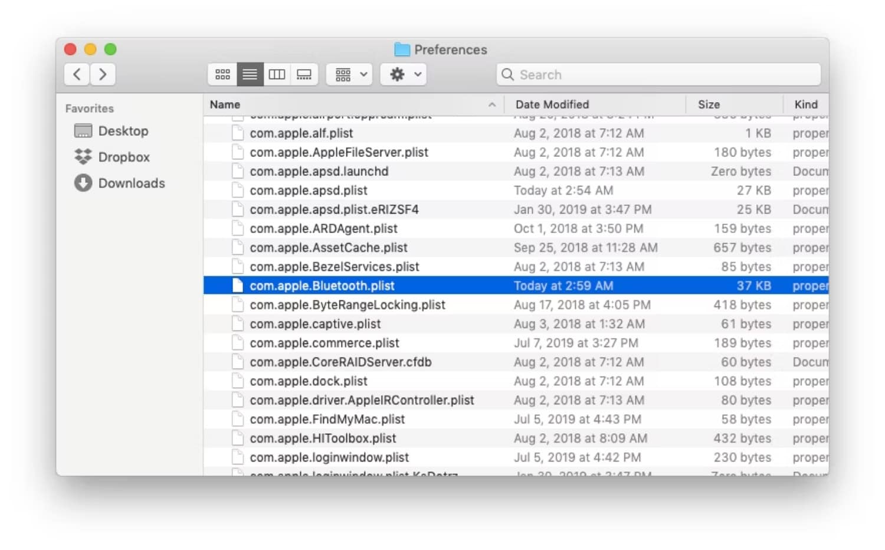Select com.apple.dock.plist
The height and width of the screenshot is (550, 885).
[516, 381]
